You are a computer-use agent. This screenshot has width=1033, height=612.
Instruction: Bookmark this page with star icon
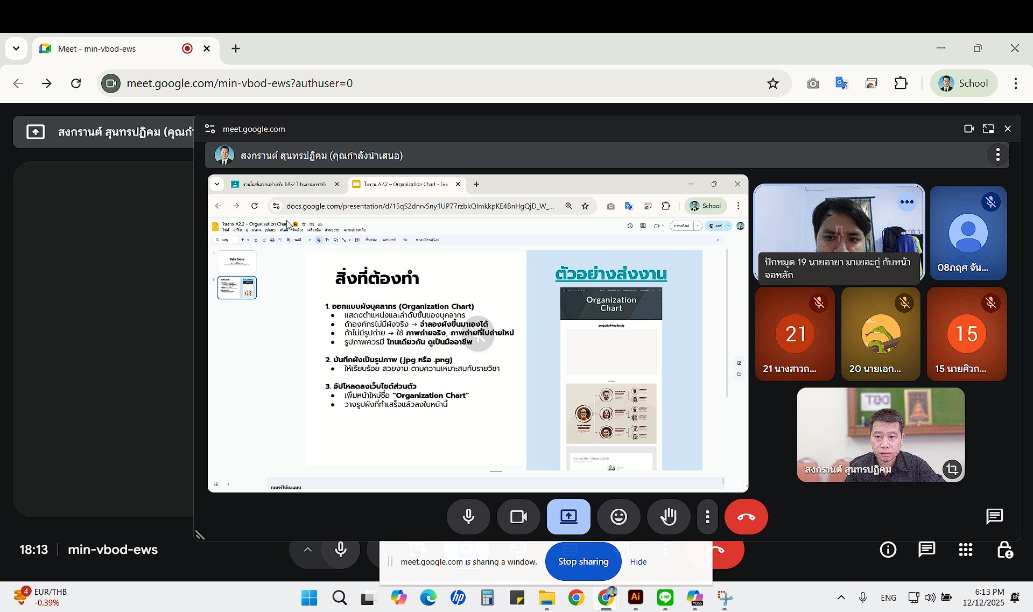(x=773, y=83)
